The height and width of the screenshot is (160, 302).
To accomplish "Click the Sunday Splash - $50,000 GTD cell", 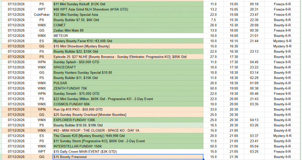I will (x=128, y=62).
